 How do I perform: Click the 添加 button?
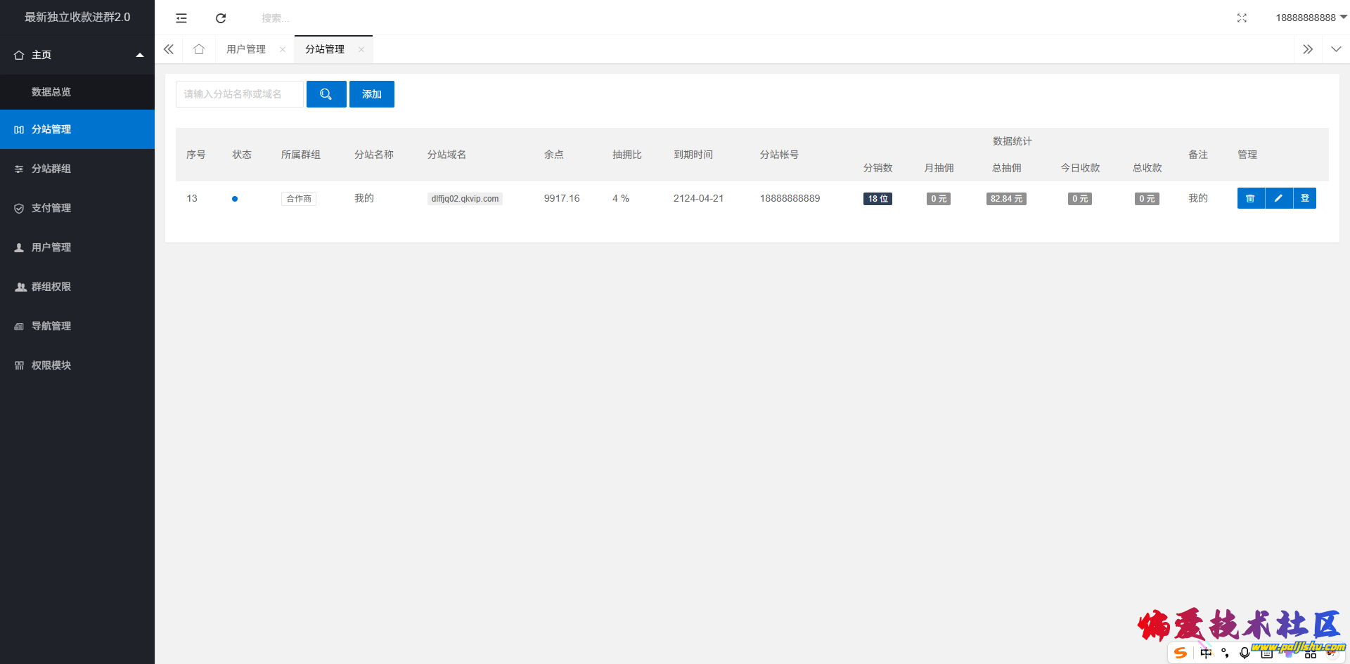tap(372, 94)
